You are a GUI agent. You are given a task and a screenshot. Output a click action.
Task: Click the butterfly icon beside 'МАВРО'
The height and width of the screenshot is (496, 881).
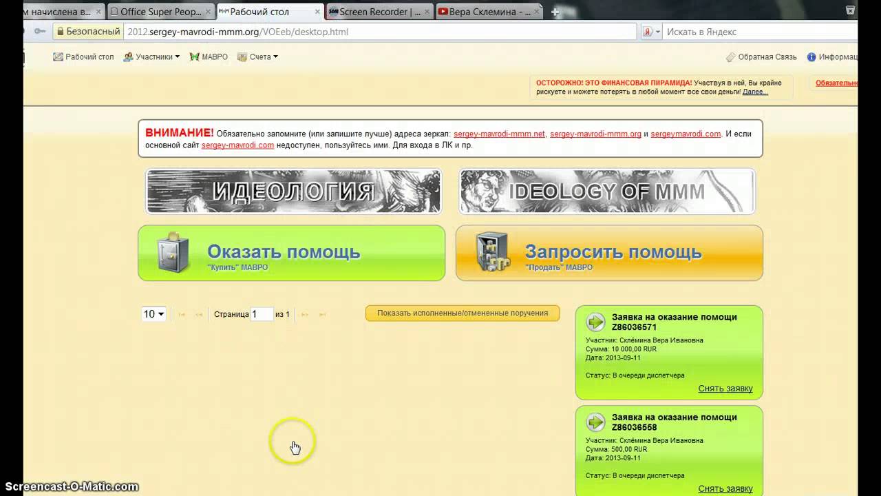pyautogui.click(x=194, y=57)
